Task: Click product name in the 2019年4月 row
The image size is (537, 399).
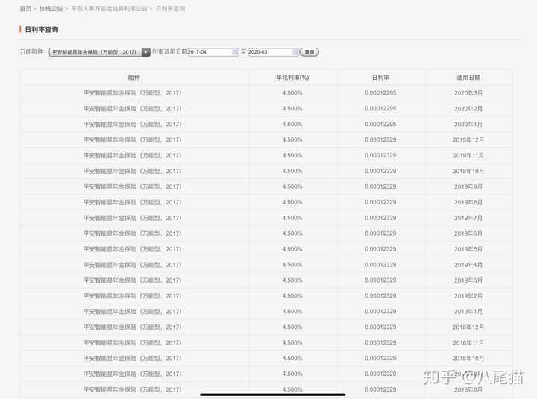Action: [x=133, y=265]
